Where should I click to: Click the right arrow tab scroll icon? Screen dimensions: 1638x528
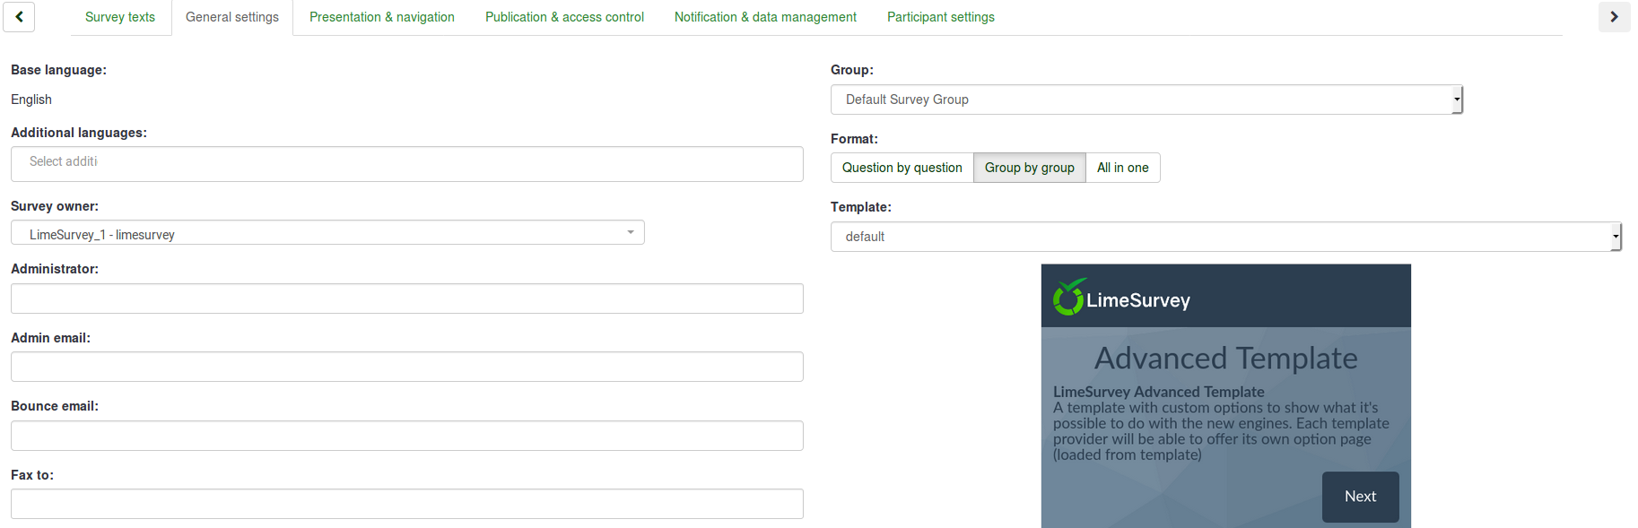(1614, 17)
